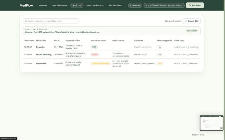This screenshot has height=140, width=225.
Task: Click 'Create pharmacist approval request'
Action: 73,64
